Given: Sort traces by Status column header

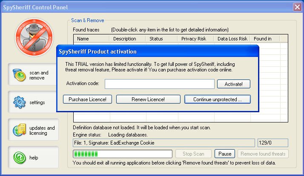Looking at the screenshot, I should coord(162,39).
